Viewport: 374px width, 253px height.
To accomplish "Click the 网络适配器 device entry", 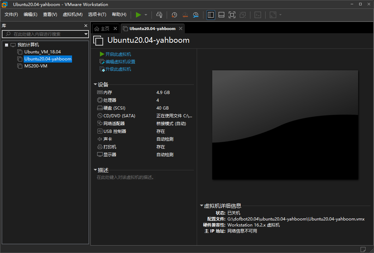I will (114, 124).
